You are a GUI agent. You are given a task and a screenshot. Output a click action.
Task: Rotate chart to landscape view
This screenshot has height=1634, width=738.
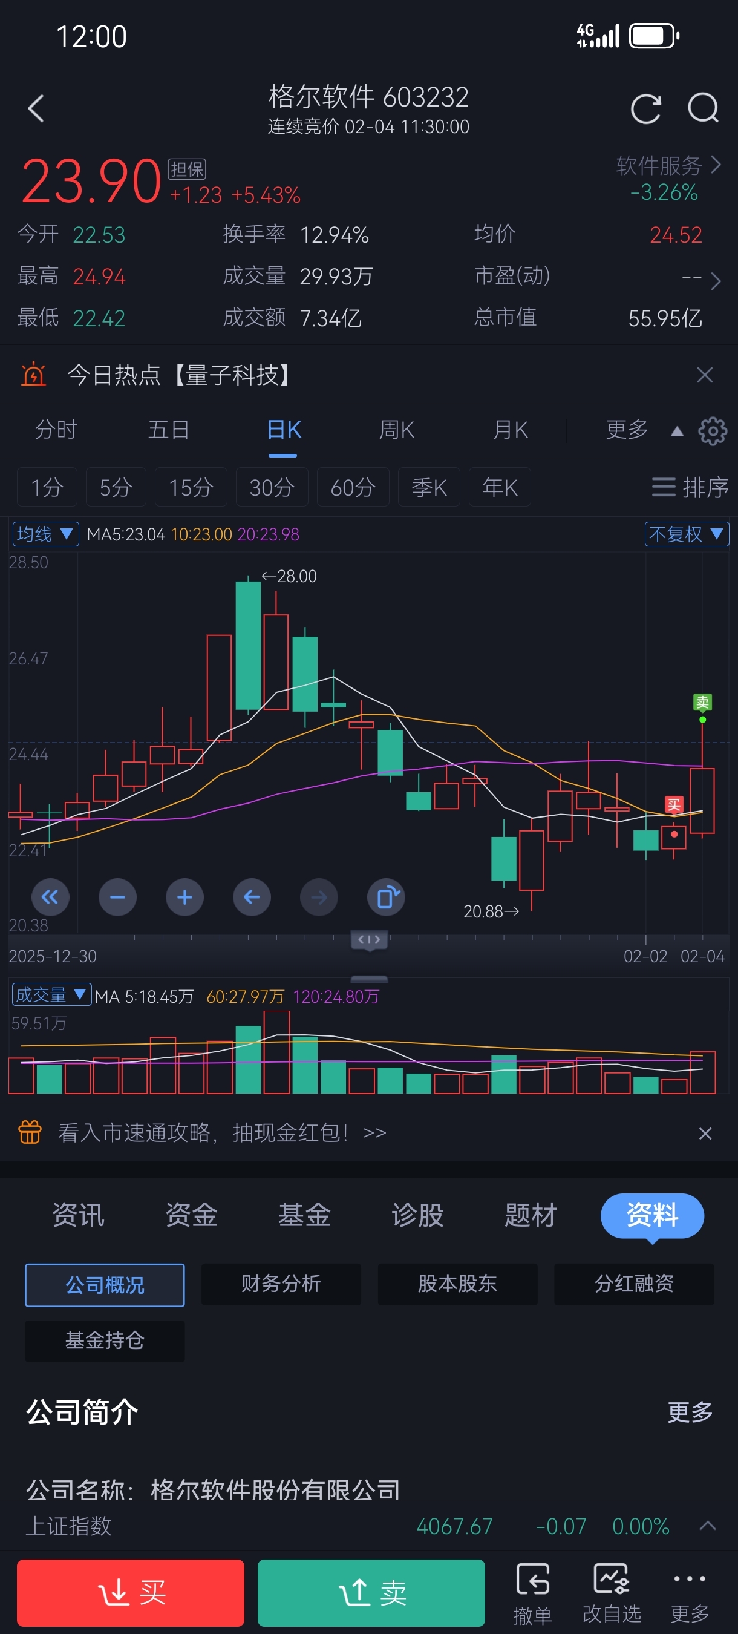click(386, 897)
